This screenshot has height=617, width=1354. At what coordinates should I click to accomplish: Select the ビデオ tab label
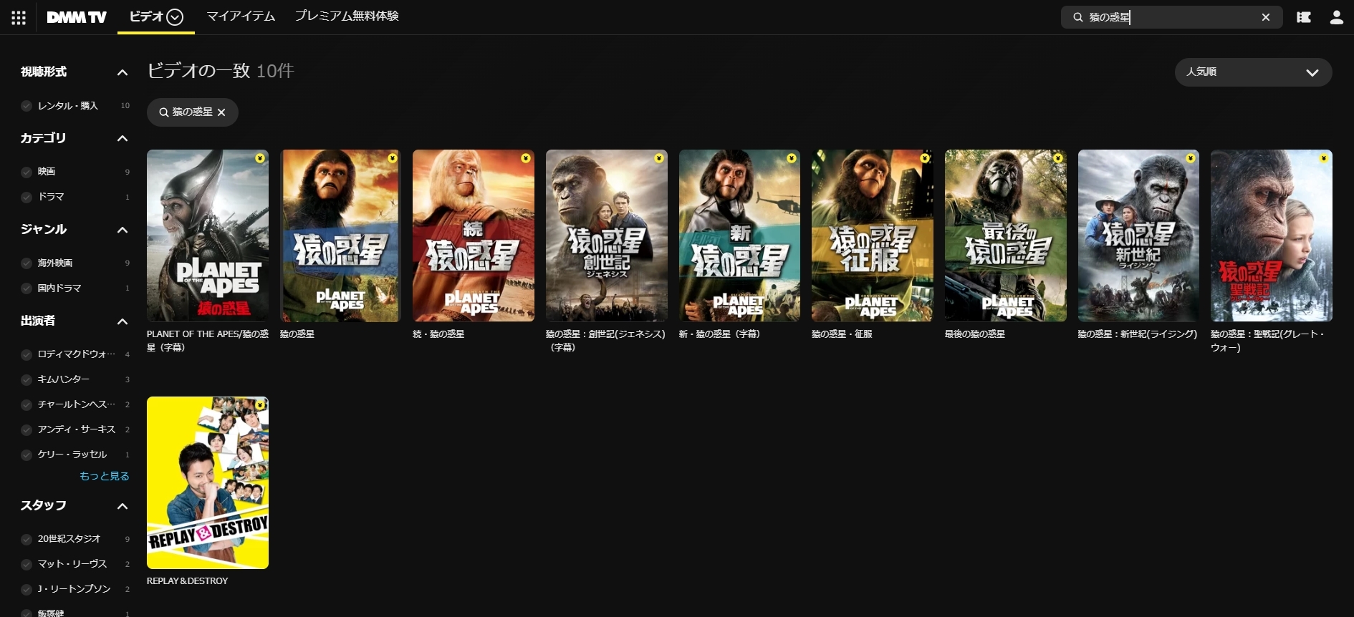click(x=146, y=16)
